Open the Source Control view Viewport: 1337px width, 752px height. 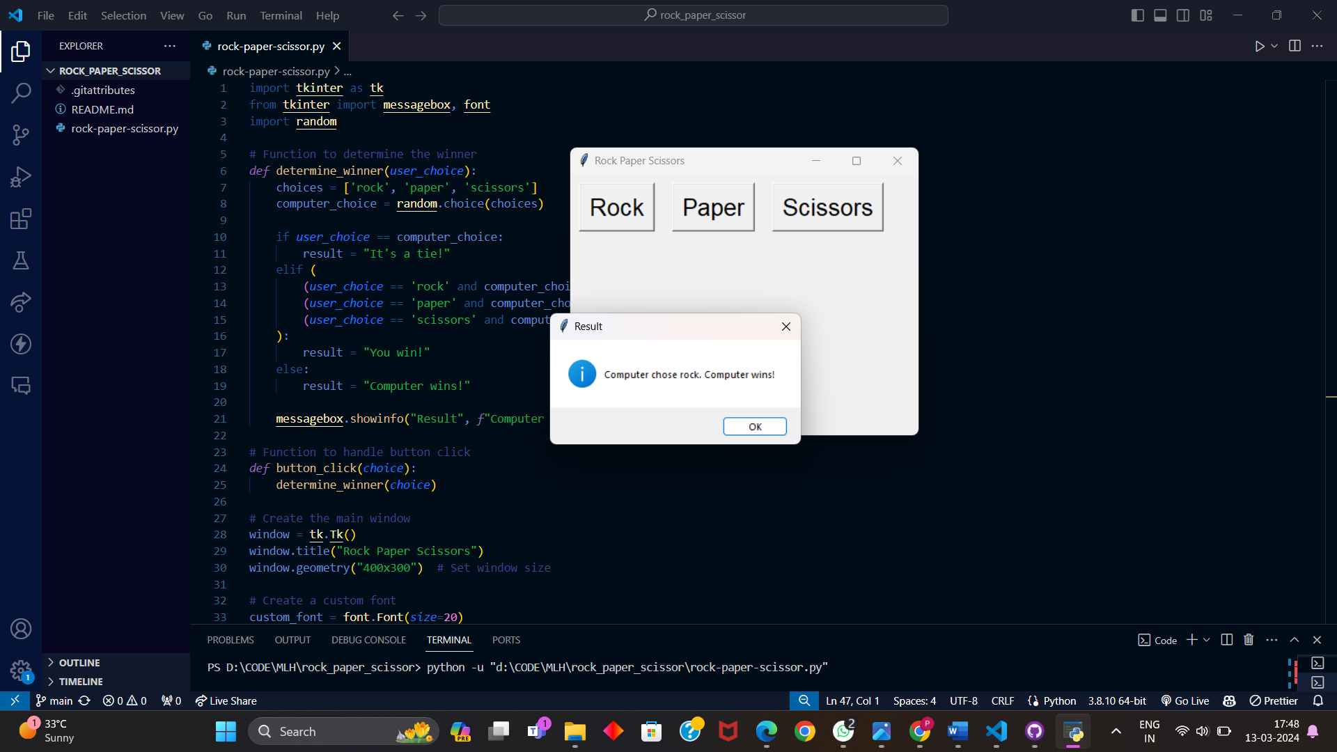pyautogui.click(x=21, y=134)
